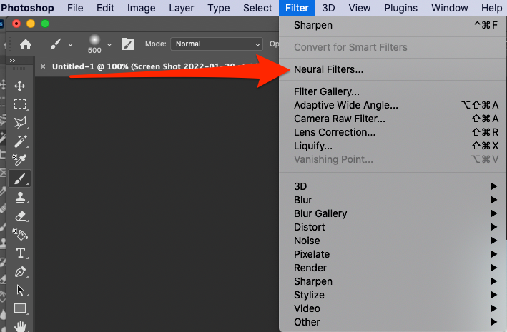
Task: Choose Lens Correction...
Action: (393, 132)
